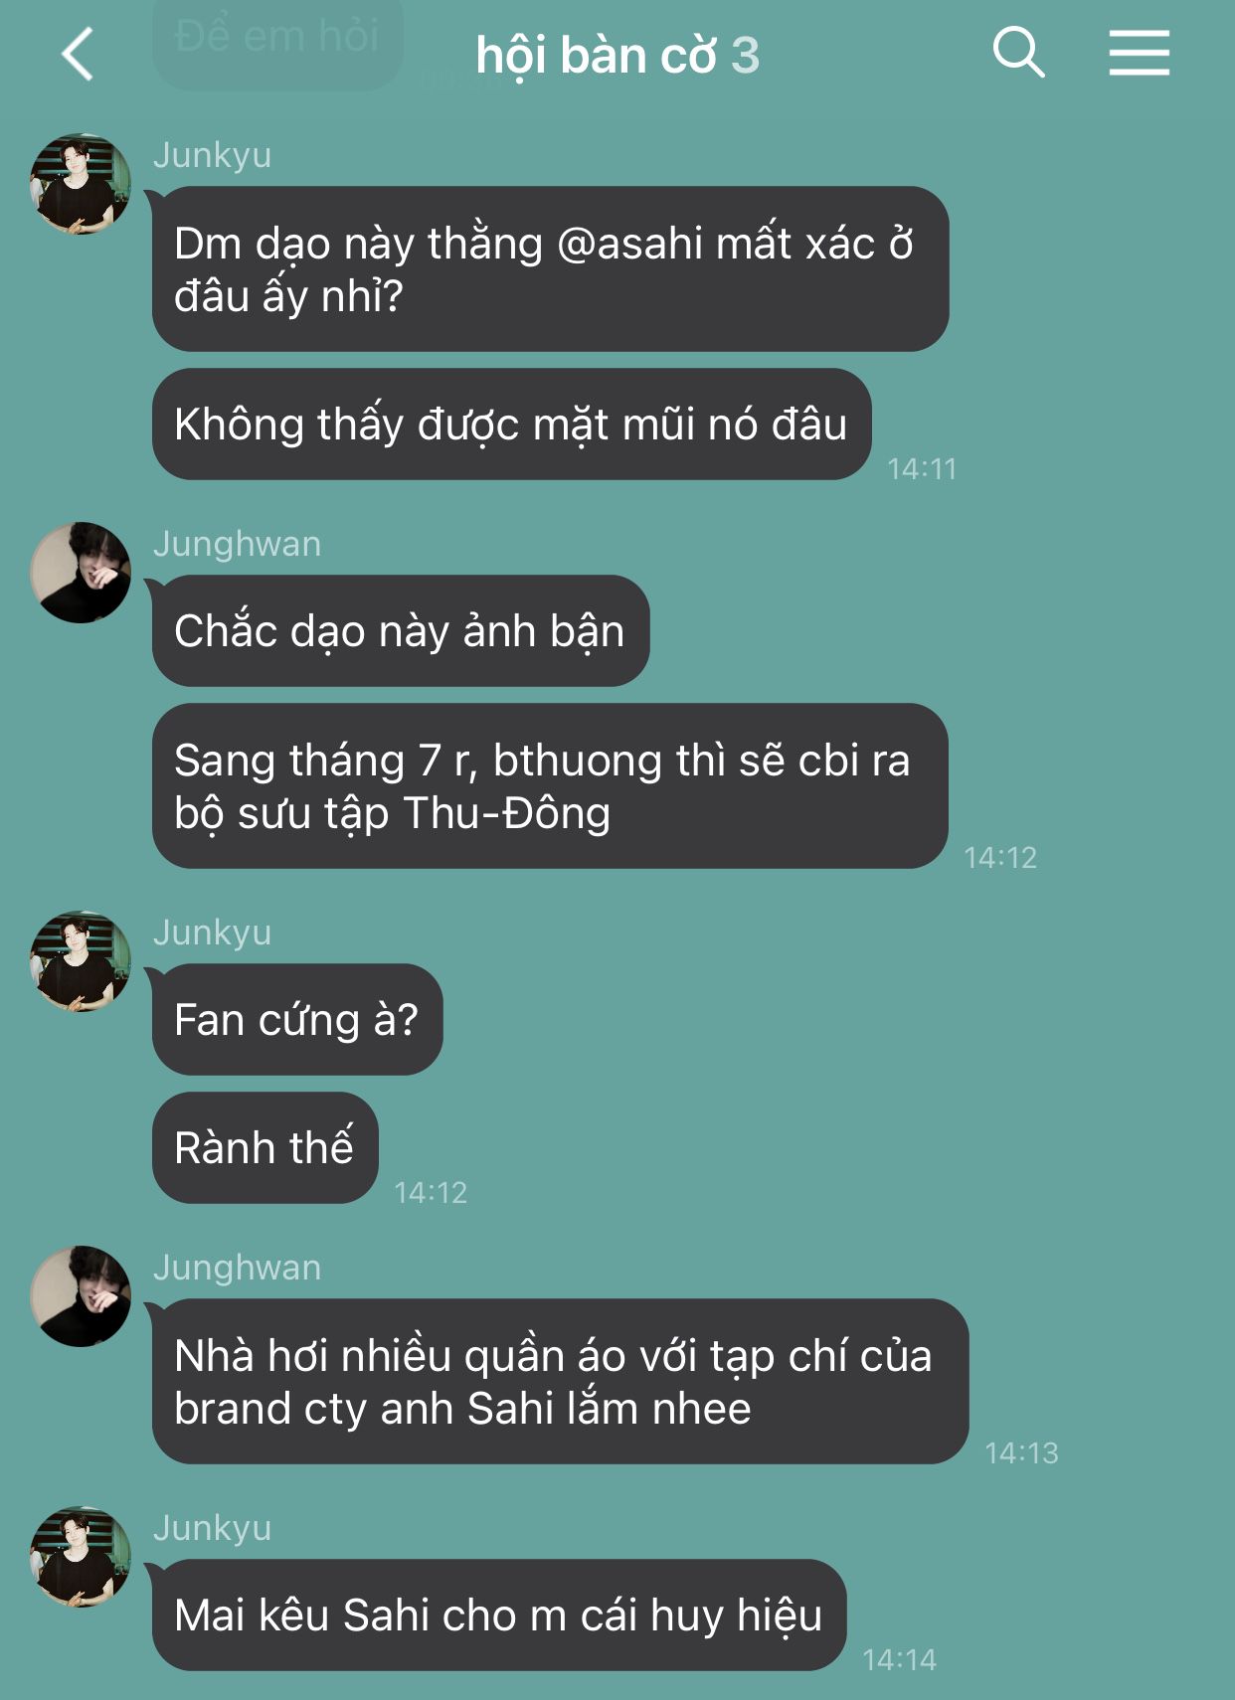1235x1700 pixels.
Task: Select the message Không thấy được mặt mũi
Action: 512,425
